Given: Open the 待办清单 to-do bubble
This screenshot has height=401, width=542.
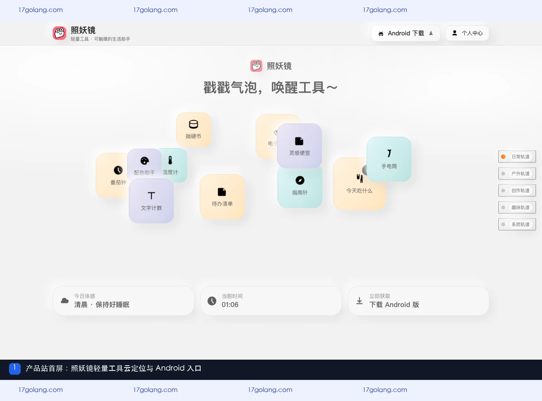Looking at the screenshot, I should pos(222,197).
